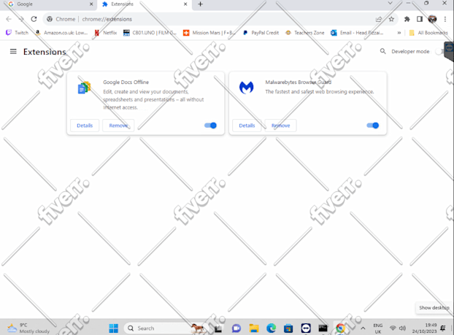Viewport: 454px width, 335px height.
Task: Open Google Chrome taskbar icon
Action: point(340,328)
